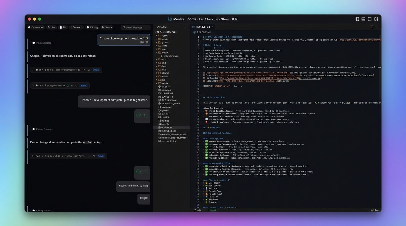Image resolution: width=406 pixels, height=226 pixels.
Task: Toggle the Read filter chip with wrench icon
Action: click(x=52, y=27)
